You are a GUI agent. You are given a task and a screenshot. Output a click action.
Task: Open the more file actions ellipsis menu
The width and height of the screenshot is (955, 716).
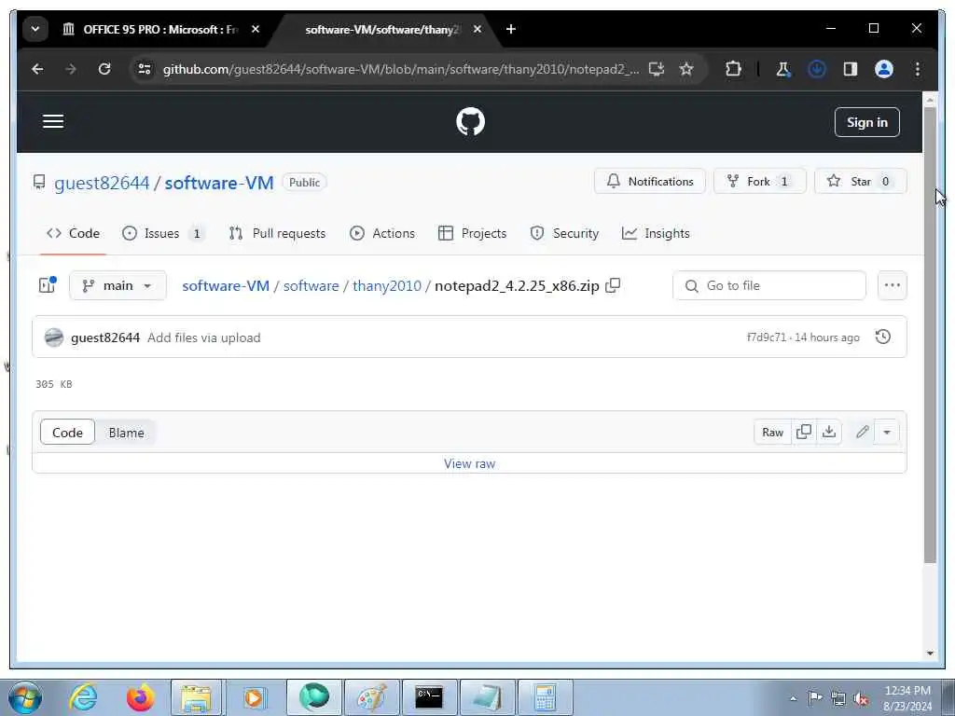pyautogui.click(x=893, y=285)
